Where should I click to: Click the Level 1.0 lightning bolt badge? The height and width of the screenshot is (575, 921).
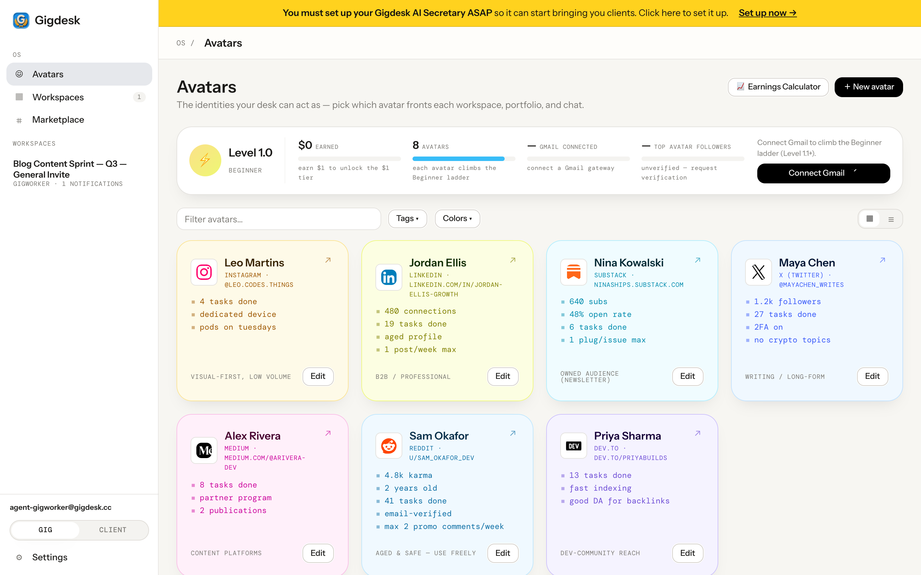coord(205,160)
